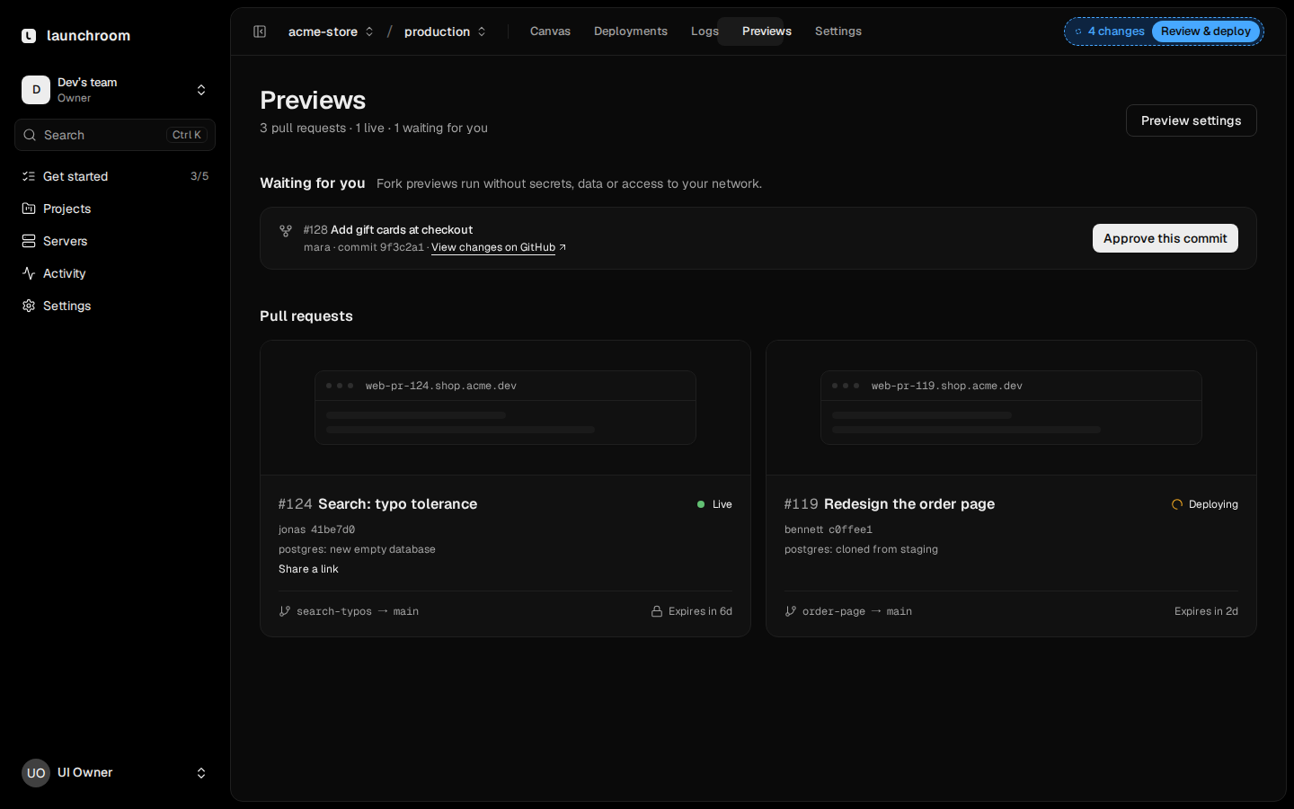Open View changes on GitHub link

[x=499, y=247]
